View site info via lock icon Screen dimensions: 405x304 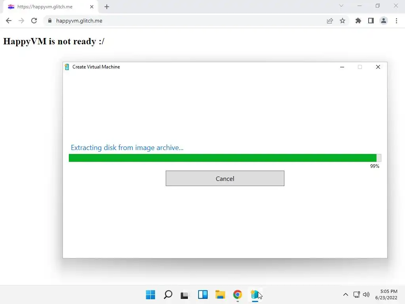click(x=50, y=21)
